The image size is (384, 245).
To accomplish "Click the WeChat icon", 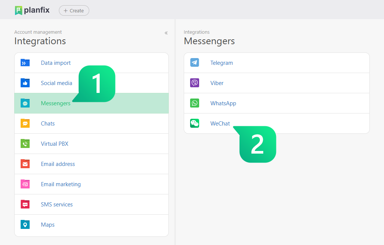I will tap(195, 123).
